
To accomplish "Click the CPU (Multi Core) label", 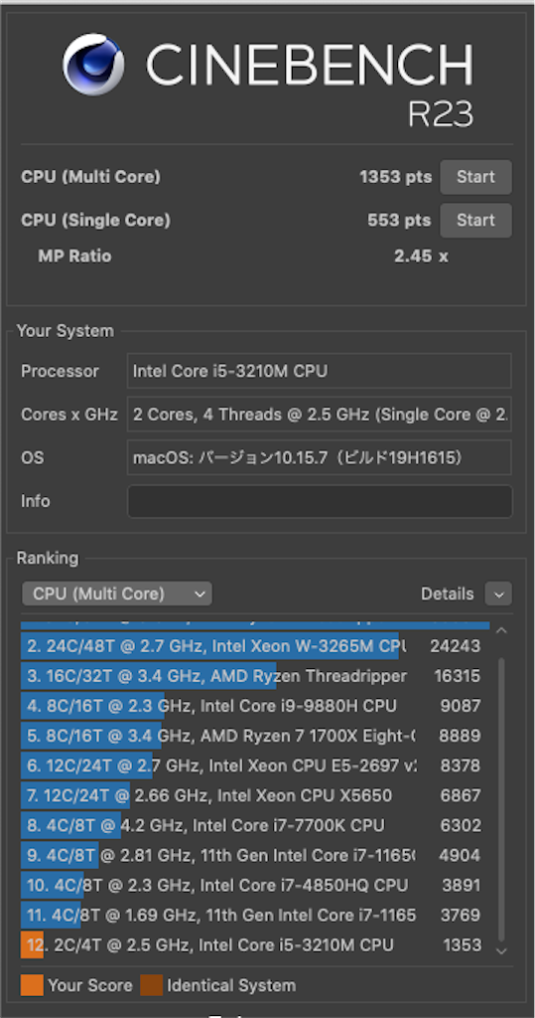I will click(90, 177).
